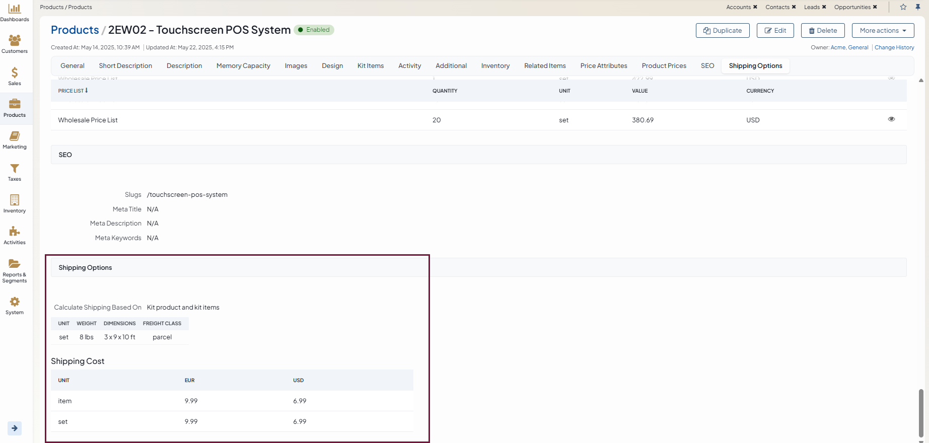Switch to the Kit Items tab
This screenshot has width=929, height=443.
pos(370,66)
